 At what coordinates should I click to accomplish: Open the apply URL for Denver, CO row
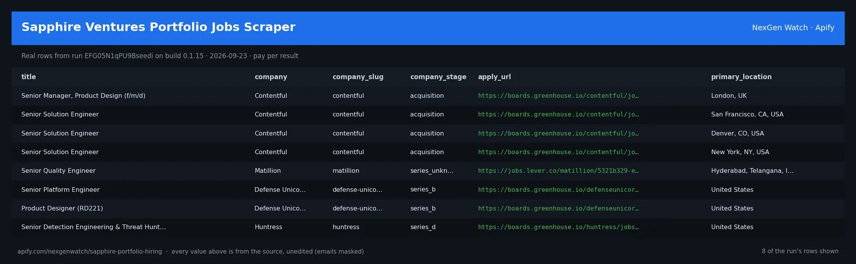pos(558,133)
